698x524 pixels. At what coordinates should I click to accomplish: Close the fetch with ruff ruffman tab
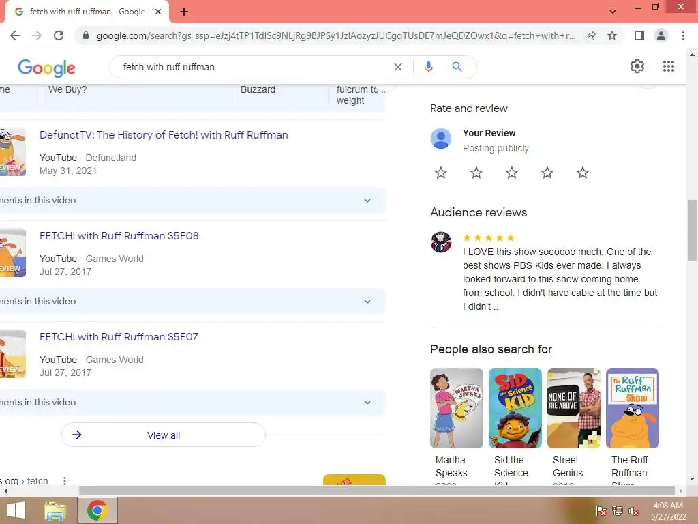[157, 12]
